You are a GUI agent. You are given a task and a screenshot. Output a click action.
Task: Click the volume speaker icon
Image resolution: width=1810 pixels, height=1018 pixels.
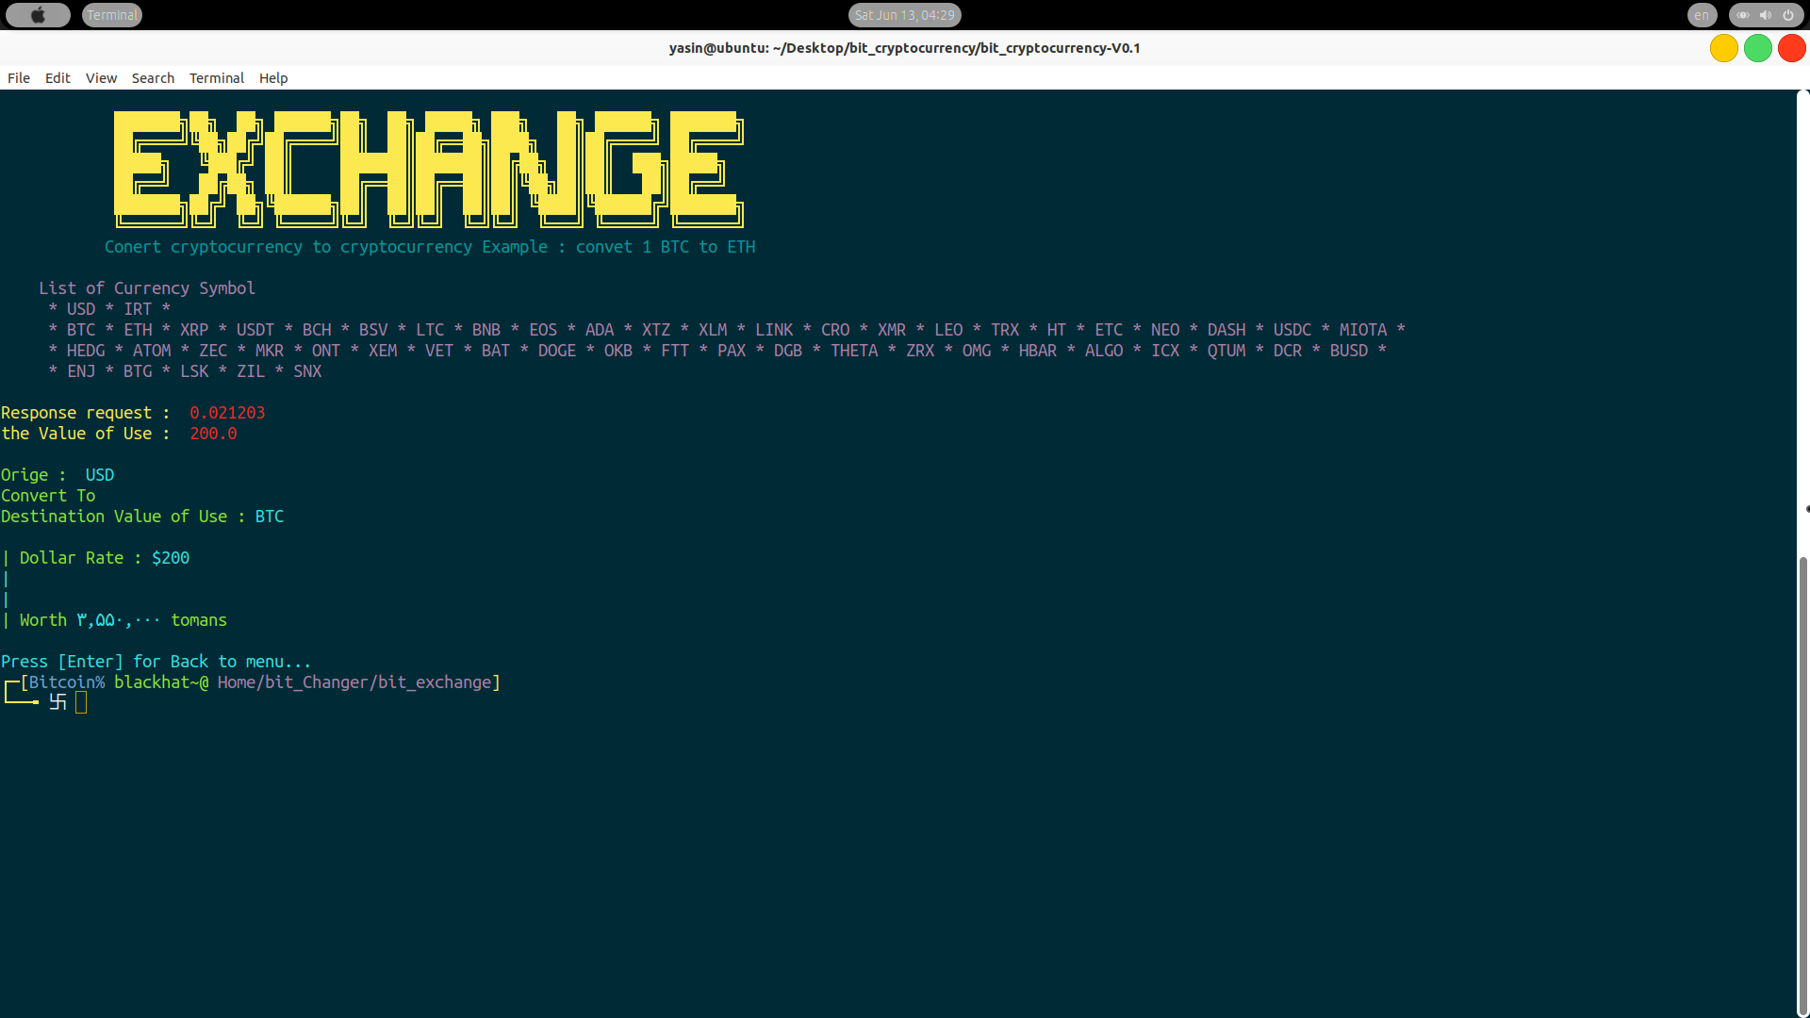[x=1766, y=15]
